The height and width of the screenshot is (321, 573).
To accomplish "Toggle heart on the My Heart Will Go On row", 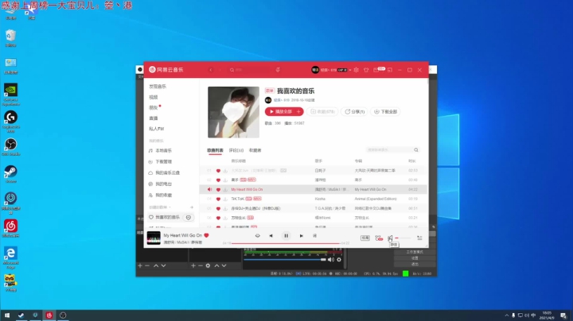I will tap(218, 190).
